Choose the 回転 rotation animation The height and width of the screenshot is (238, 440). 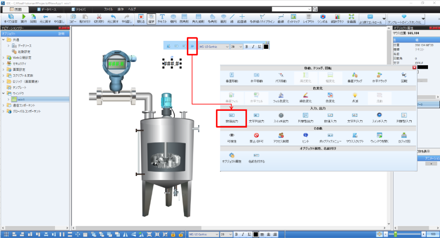(x=403, y=76)
